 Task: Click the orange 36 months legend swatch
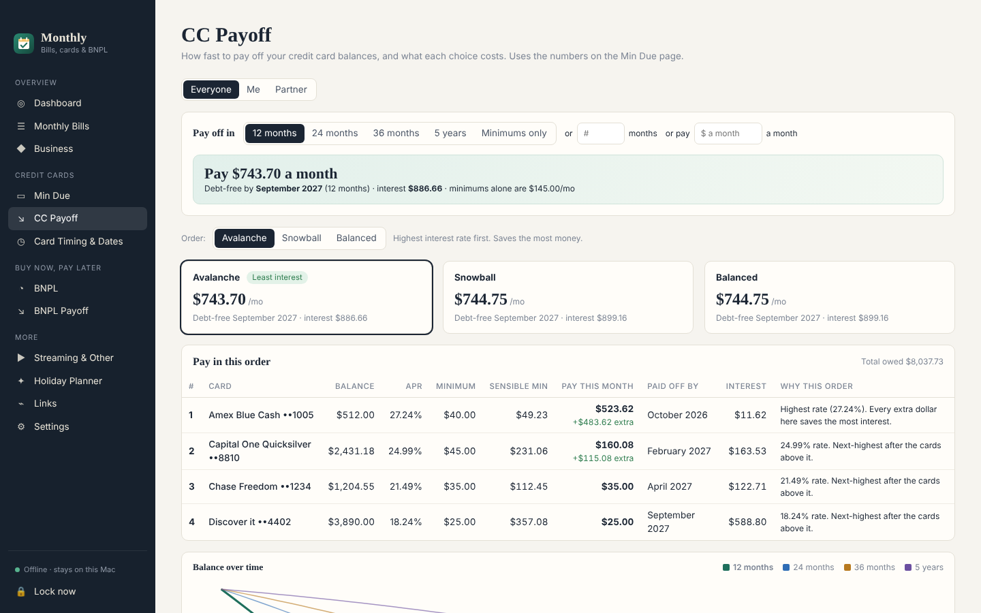pos(847,567)
